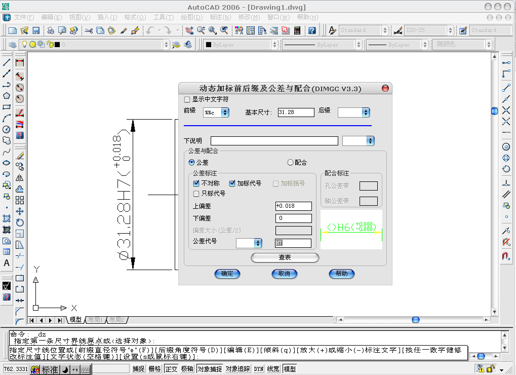
Task: Click the Text Style A icon
Action: [x=332, y=30]
